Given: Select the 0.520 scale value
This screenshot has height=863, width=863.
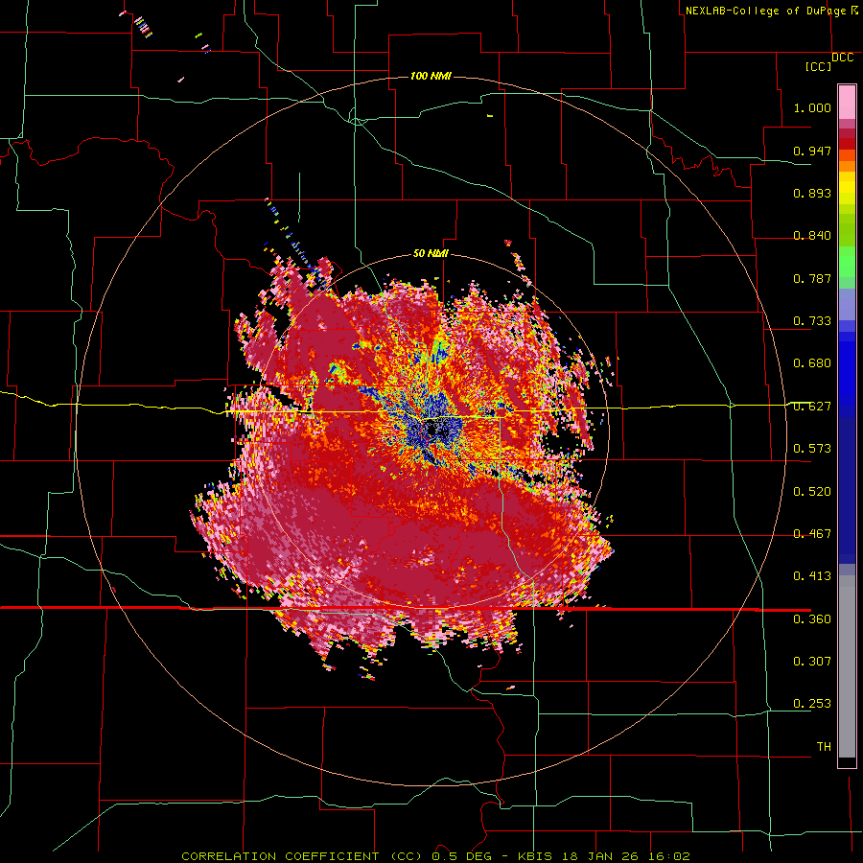Looking at the screenshot, I should (x=812, y=492).
